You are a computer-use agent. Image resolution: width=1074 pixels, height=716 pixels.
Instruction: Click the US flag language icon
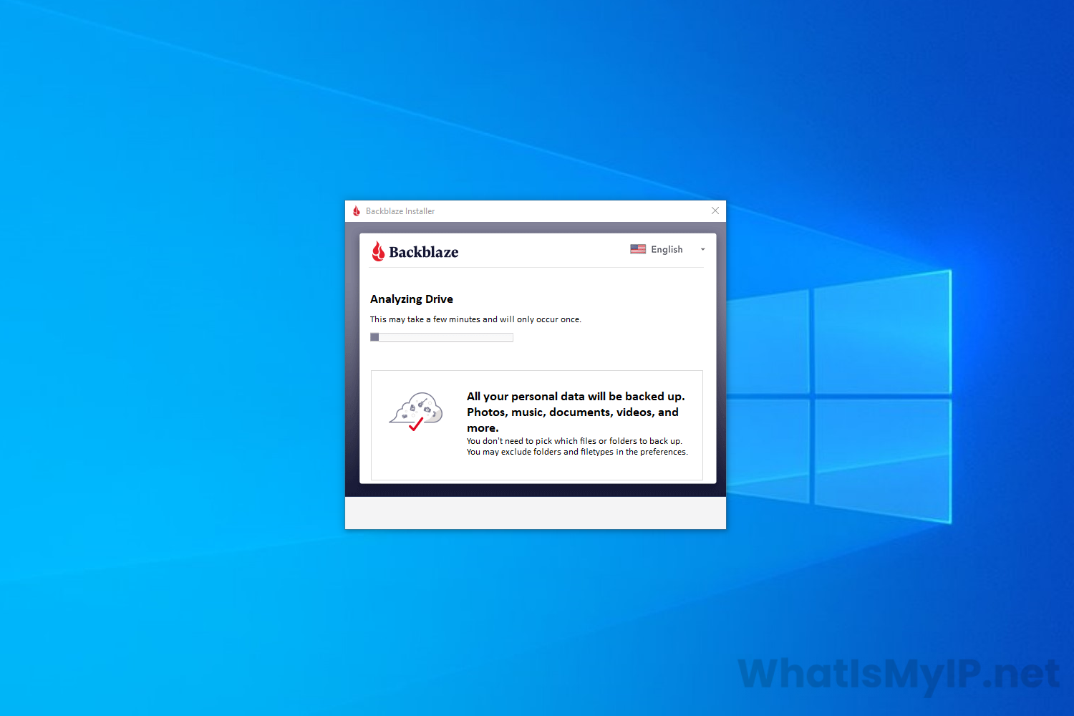pyautogui.click(x=638, y=249)
